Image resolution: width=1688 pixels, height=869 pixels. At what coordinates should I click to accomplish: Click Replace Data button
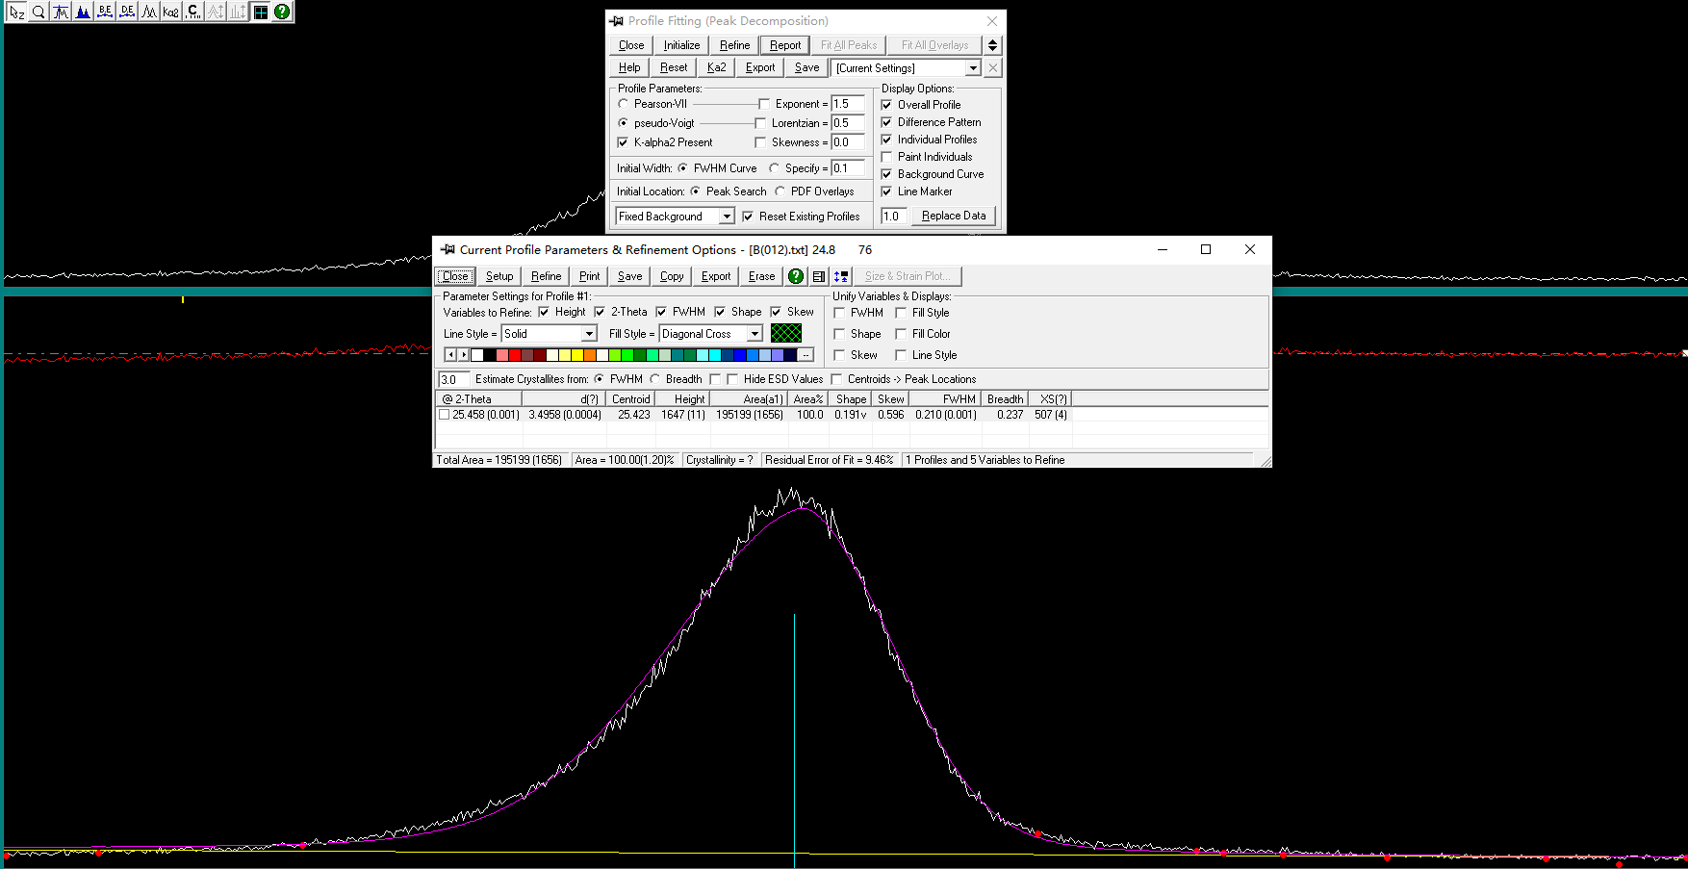coord(954,216)
